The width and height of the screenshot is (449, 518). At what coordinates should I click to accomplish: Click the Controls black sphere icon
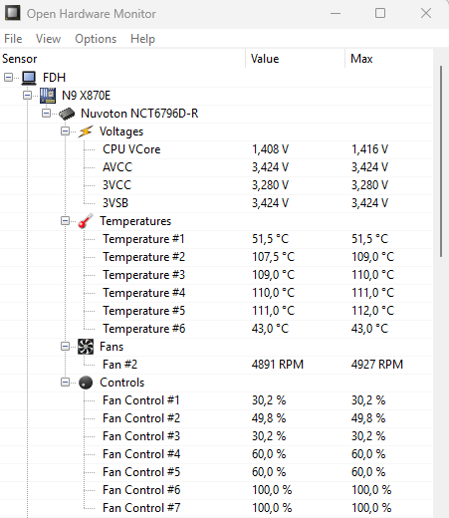tap(86, 383)
